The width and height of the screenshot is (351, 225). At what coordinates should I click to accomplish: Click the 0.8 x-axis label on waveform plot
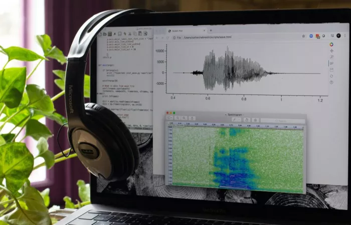244,99
